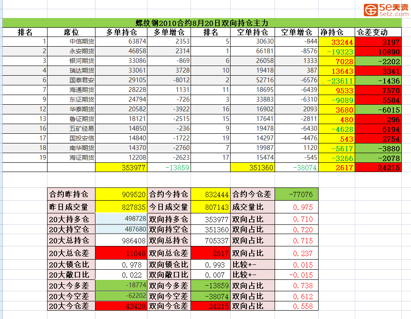Select the 净持仓 header cell
Viewport: 411px width, 319px height.
pos(337,32)
